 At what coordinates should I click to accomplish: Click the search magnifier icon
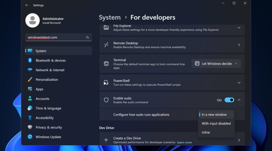click(87, 37)
